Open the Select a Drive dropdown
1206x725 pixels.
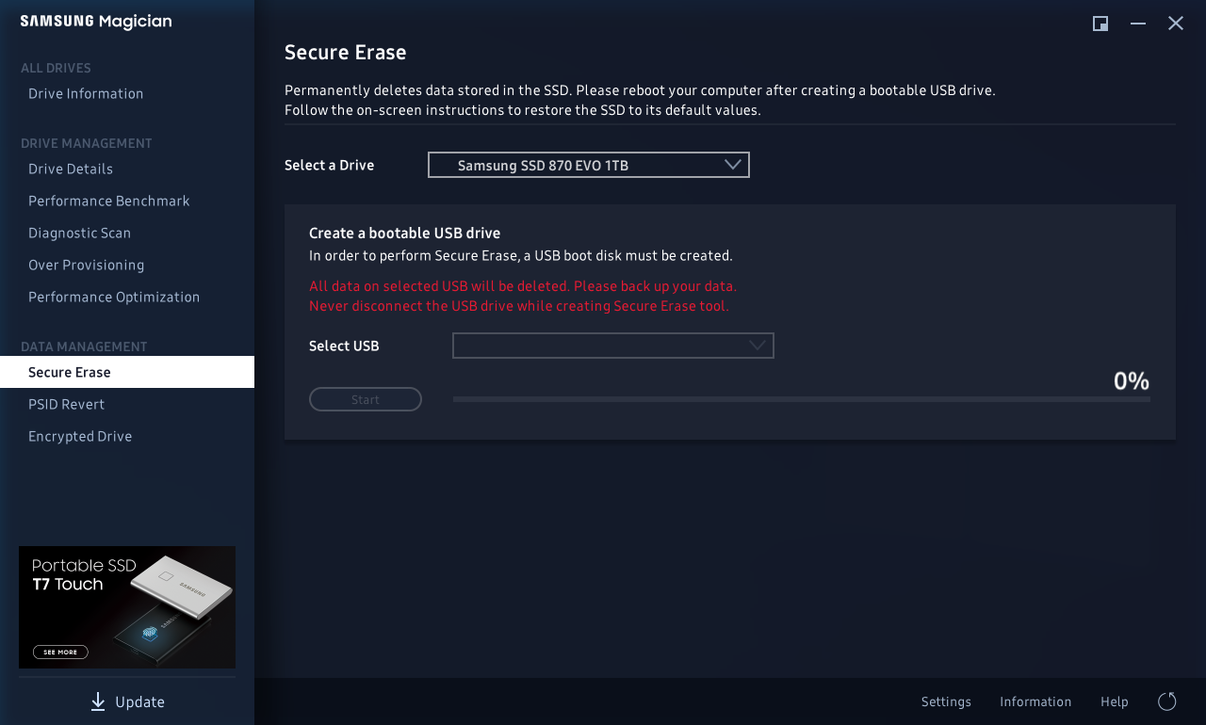(589, 165)
